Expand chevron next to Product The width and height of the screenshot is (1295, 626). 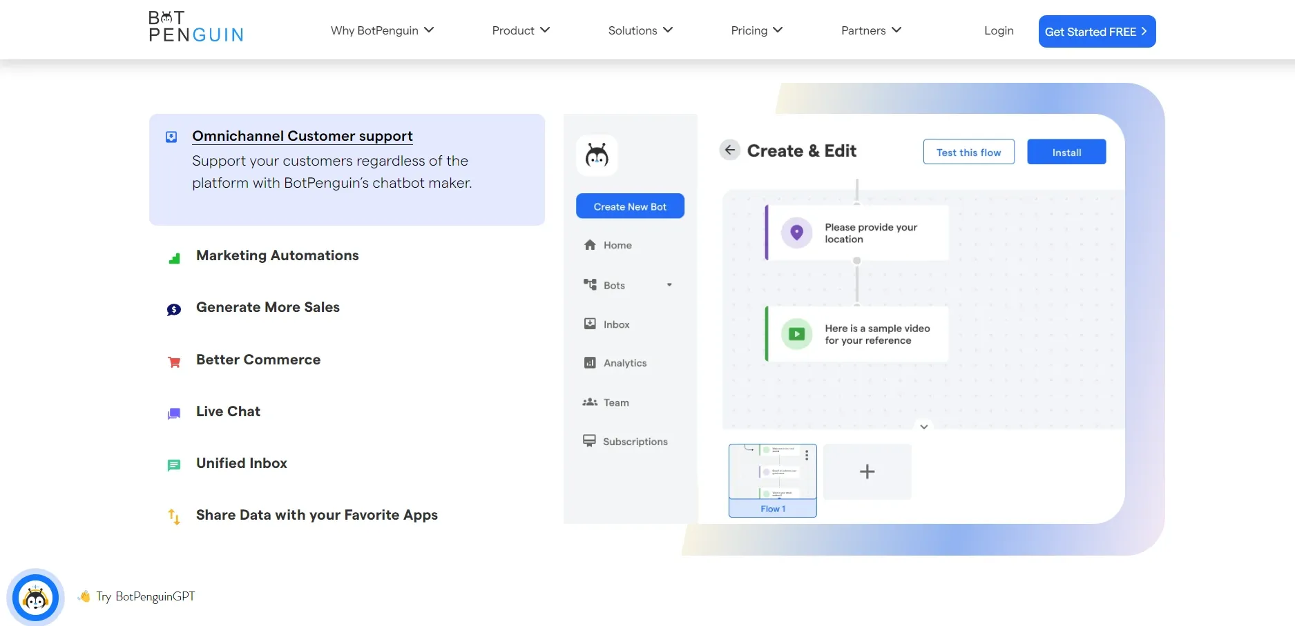click(x=545, y=30)
